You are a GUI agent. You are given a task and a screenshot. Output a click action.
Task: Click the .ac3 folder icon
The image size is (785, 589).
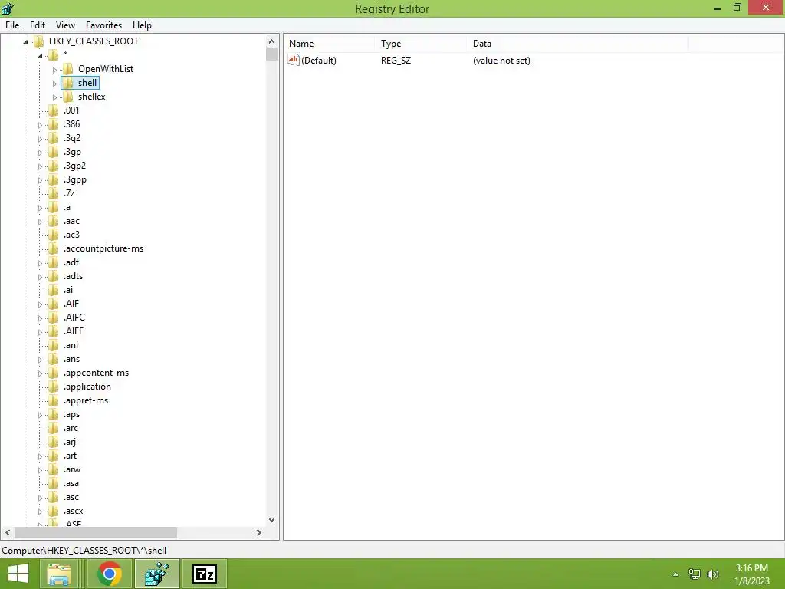pos(53,235)
